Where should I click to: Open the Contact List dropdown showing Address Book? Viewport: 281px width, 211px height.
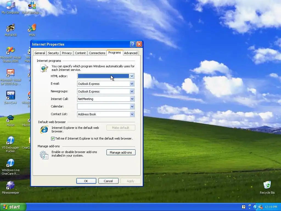click(x=132, y=114)
